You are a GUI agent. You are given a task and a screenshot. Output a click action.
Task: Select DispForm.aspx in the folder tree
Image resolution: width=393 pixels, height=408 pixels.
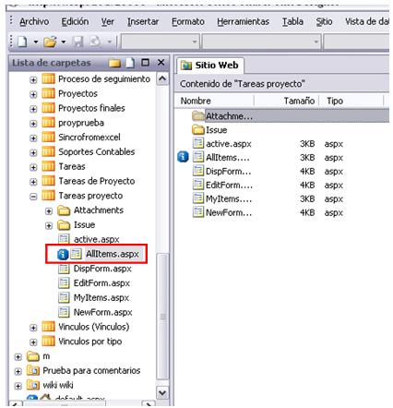102,269
